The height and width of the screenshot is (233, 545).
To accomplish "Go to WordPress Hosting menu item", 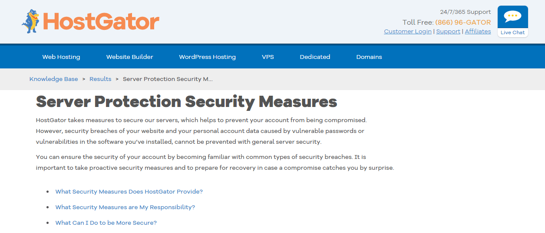I will pyautogui.click(x=208, y=57).
